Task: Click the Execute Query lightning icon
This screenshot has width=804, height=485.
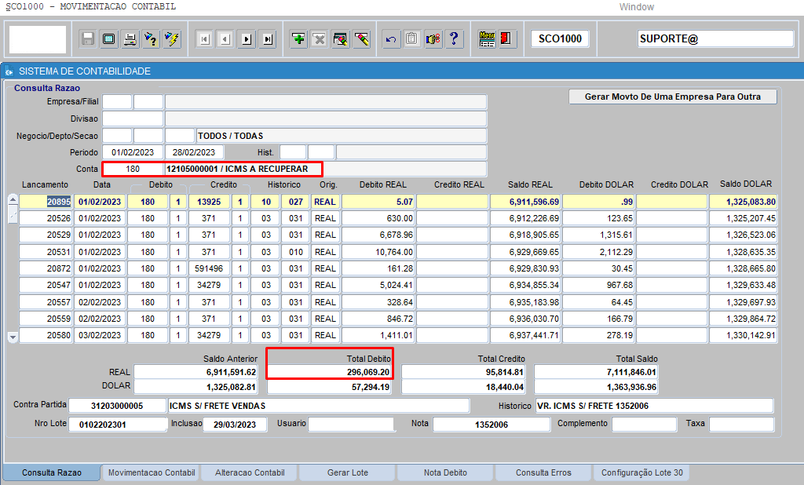Action: pos(172,39)
